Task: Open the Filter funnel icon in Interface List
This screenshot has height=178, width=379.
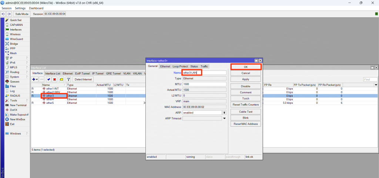Action: point(68,79)
